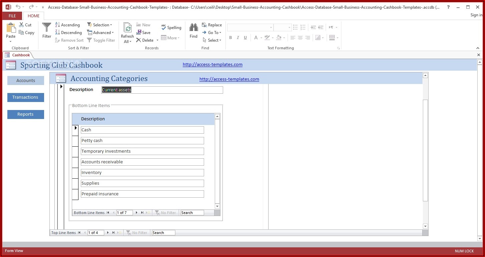Expand the Selection filter dropdown
Viewport: 485px width, 257px height.
(100, 25)
